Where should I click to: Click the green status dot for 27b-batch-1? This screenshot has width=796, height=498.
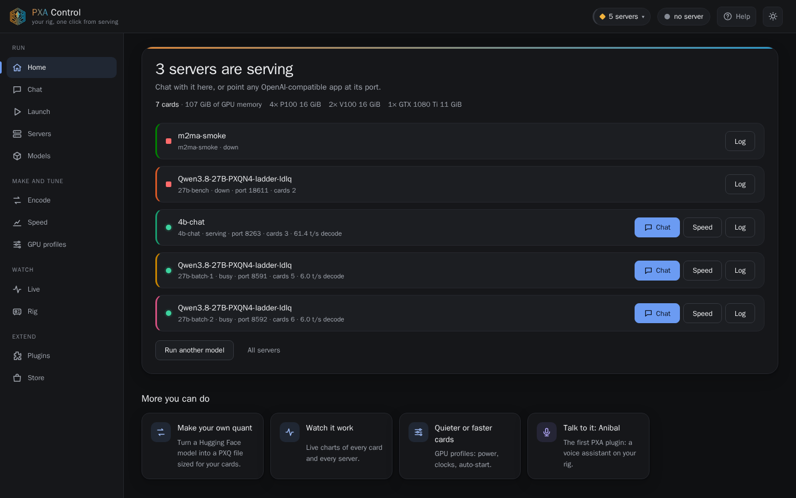click(x=169, y=271)
